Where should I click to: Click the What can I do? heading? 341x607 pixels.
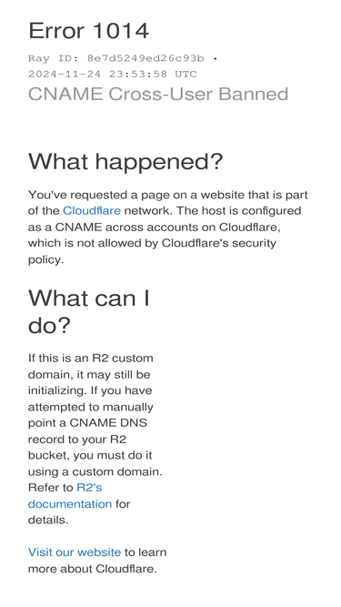(x=89, y=312)
